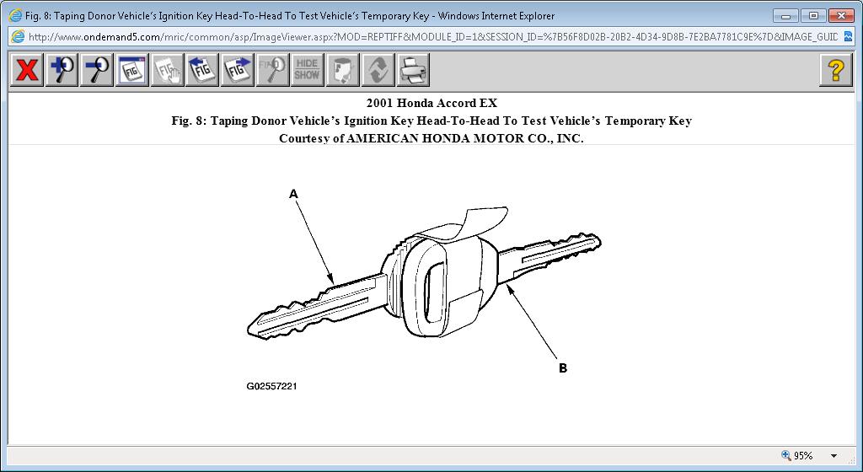Zoom out with the minus magnifier
The width and height of the screenshot is (863, 472).
97,70
